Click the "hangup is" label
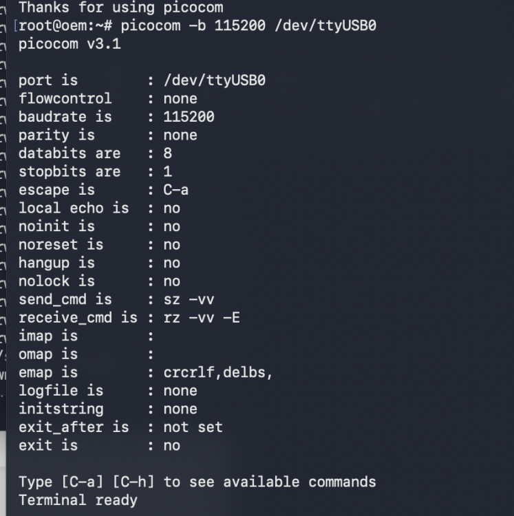The image size is (514, 516). [56, 263]
